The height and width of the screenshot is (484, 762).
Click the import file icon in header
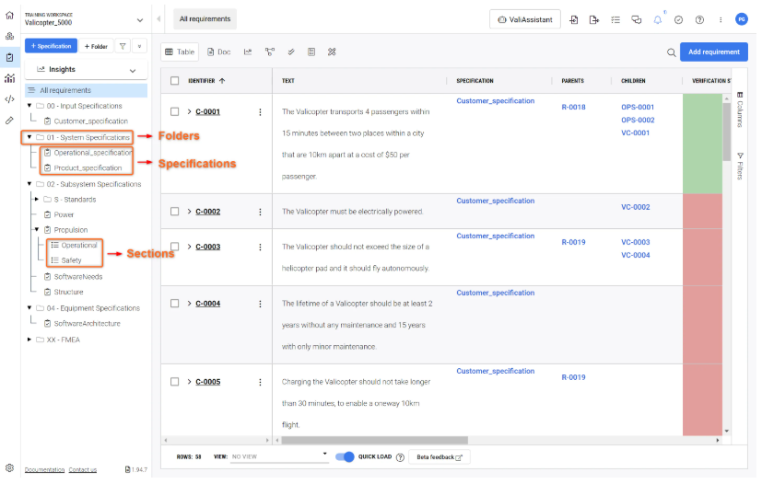point(574,19)
